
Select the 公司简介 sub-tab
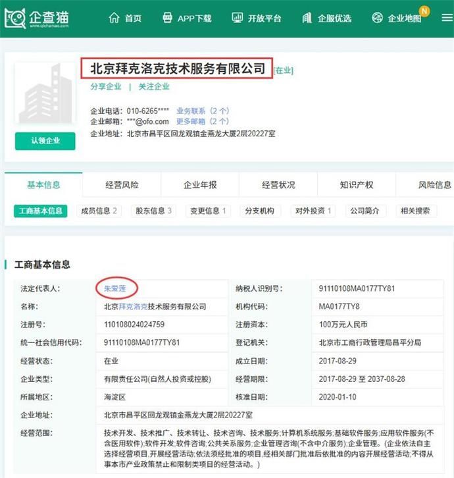point(365,211)
